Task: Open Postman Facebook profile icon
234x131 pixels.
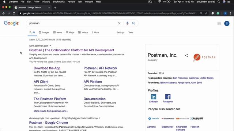Action: coord(168,97)
